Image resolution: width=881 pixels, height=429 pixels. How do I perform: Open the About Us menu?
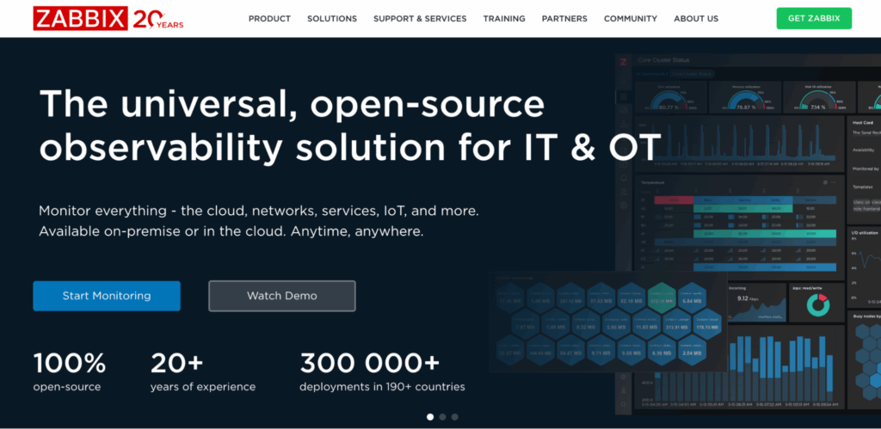pyautogui.click(x=696, y=19)
